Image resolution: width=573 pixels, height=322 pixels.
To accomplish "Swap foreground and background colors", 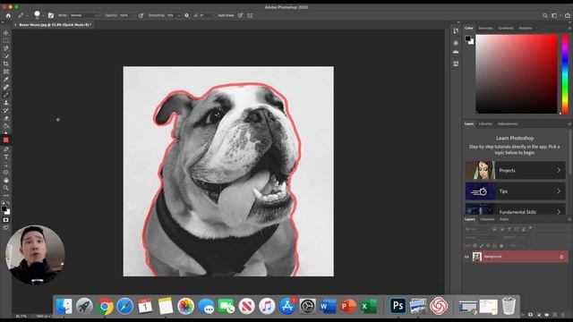I will [x=8, y=203].
